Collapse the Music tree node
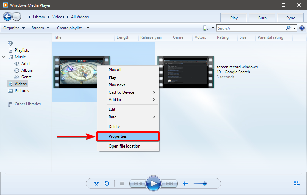Screen dimensions: 307x195 pos(4,57)
